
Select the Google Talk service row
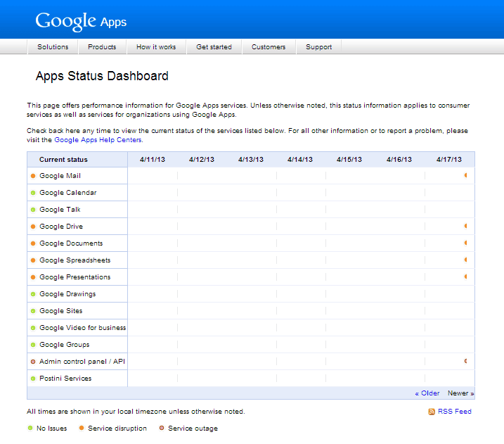[60, 210]
